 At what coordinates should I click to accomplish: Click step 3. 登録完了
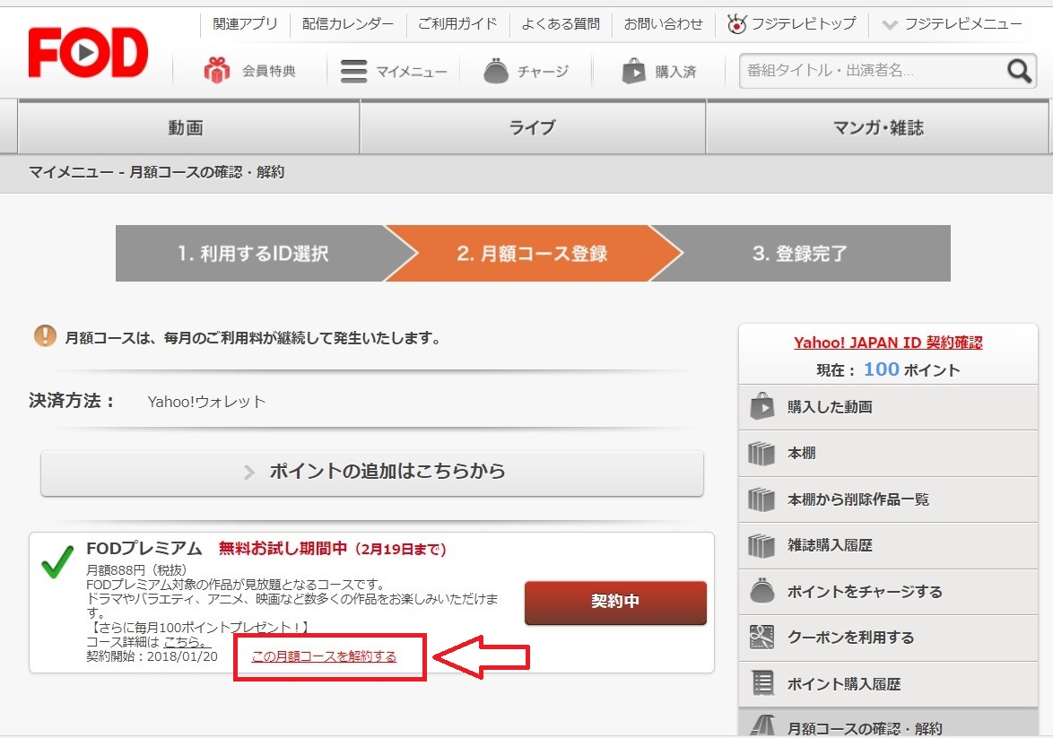[800, 253]
